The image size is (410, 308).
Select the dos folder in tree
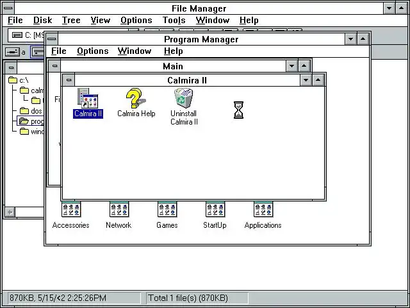coord(31,111)
